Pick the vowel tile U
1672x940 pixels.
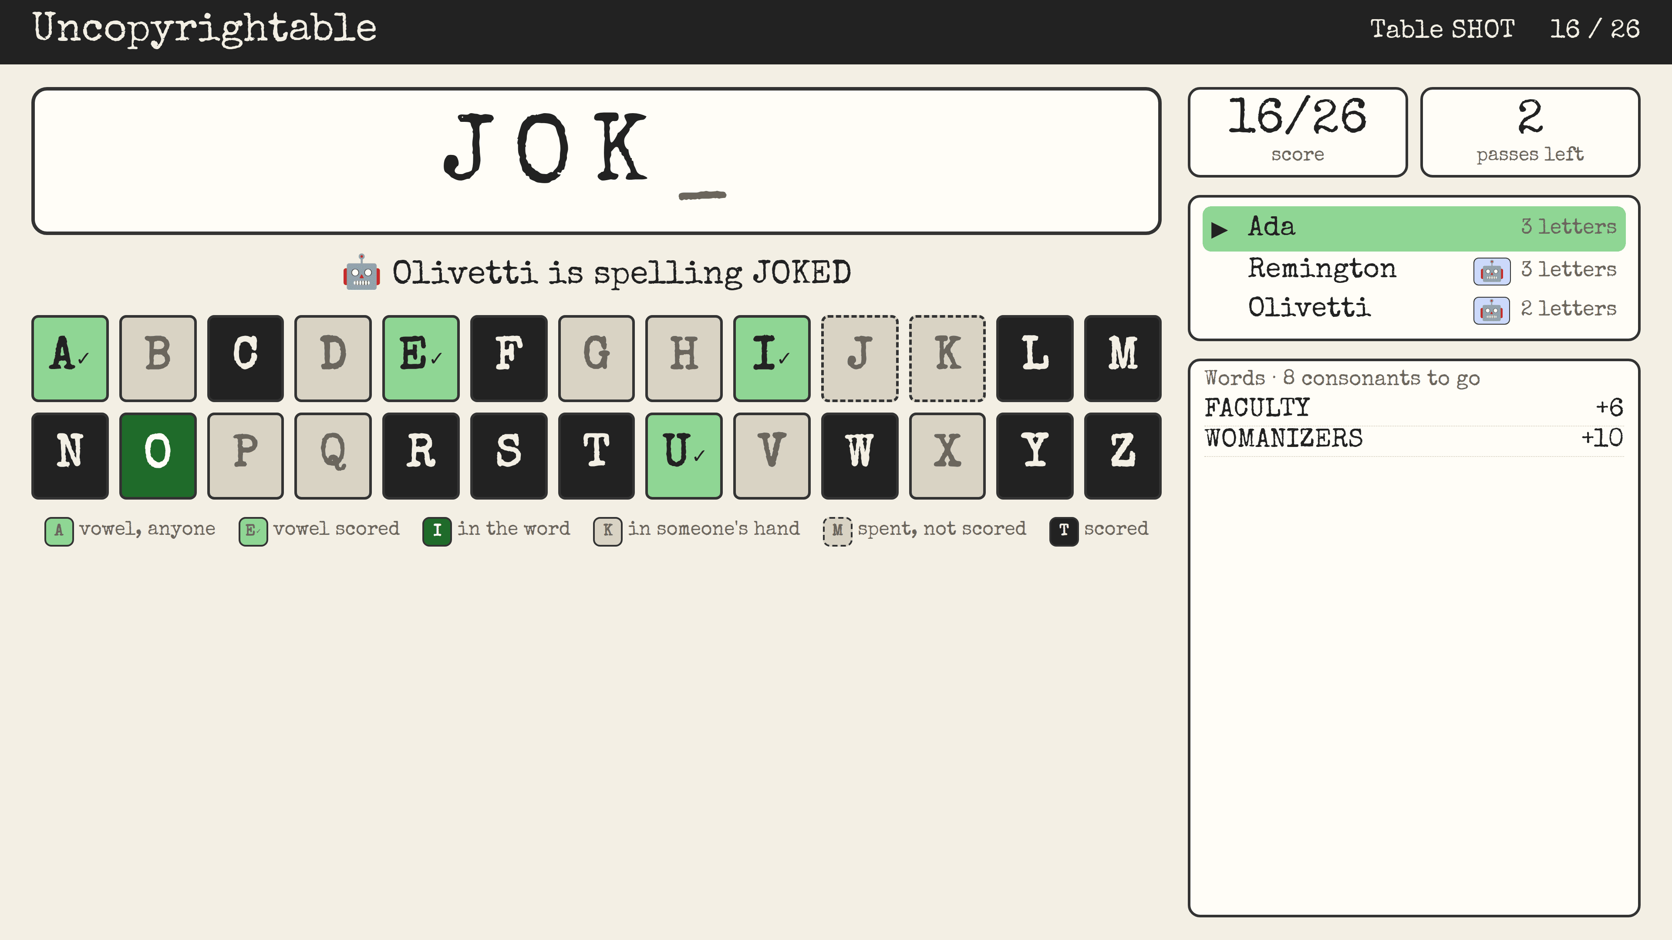pyautogui.click(x=684, y=456)
